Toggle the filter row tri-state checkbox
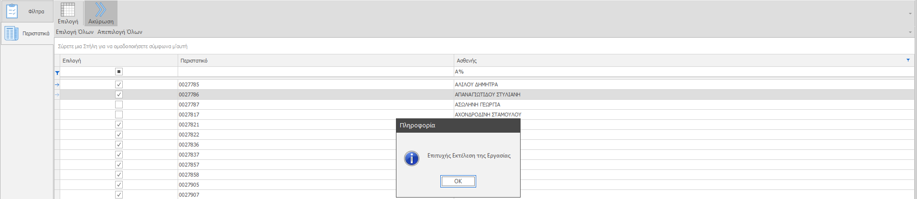Viewport: 917px width, 199px height. [x=119, y=72]
